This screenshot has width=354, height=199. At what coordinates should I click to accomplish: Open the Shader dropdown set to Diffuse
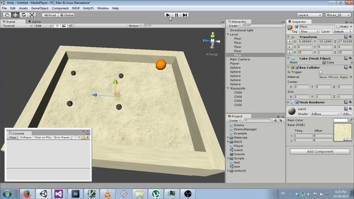325,114
